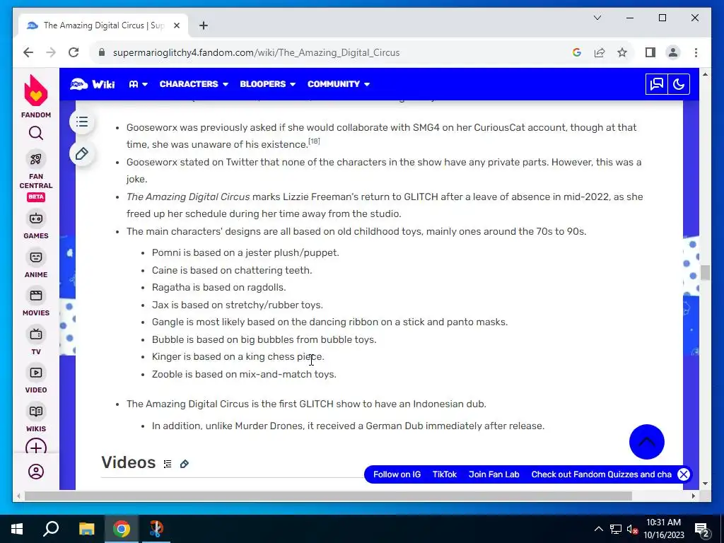The image size is (724, 543).
Task: Open File Explorer from taskbar
Action: coord(86,529)
